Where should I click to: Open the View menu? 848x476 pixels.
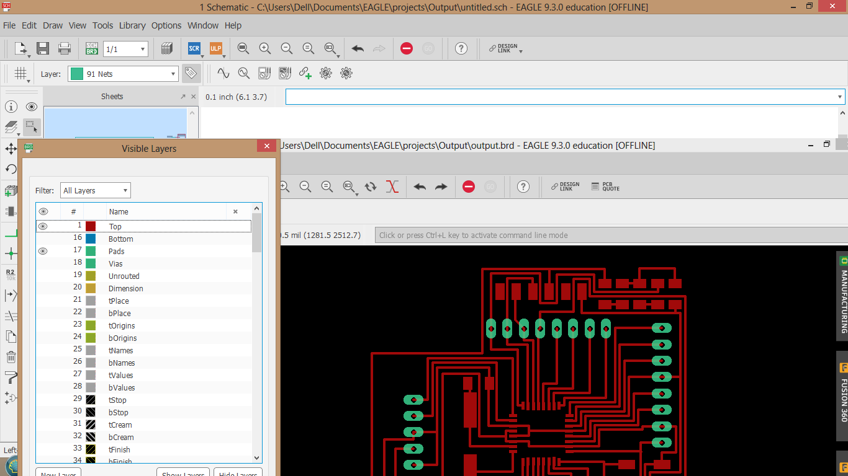click(x=78, y=25)
